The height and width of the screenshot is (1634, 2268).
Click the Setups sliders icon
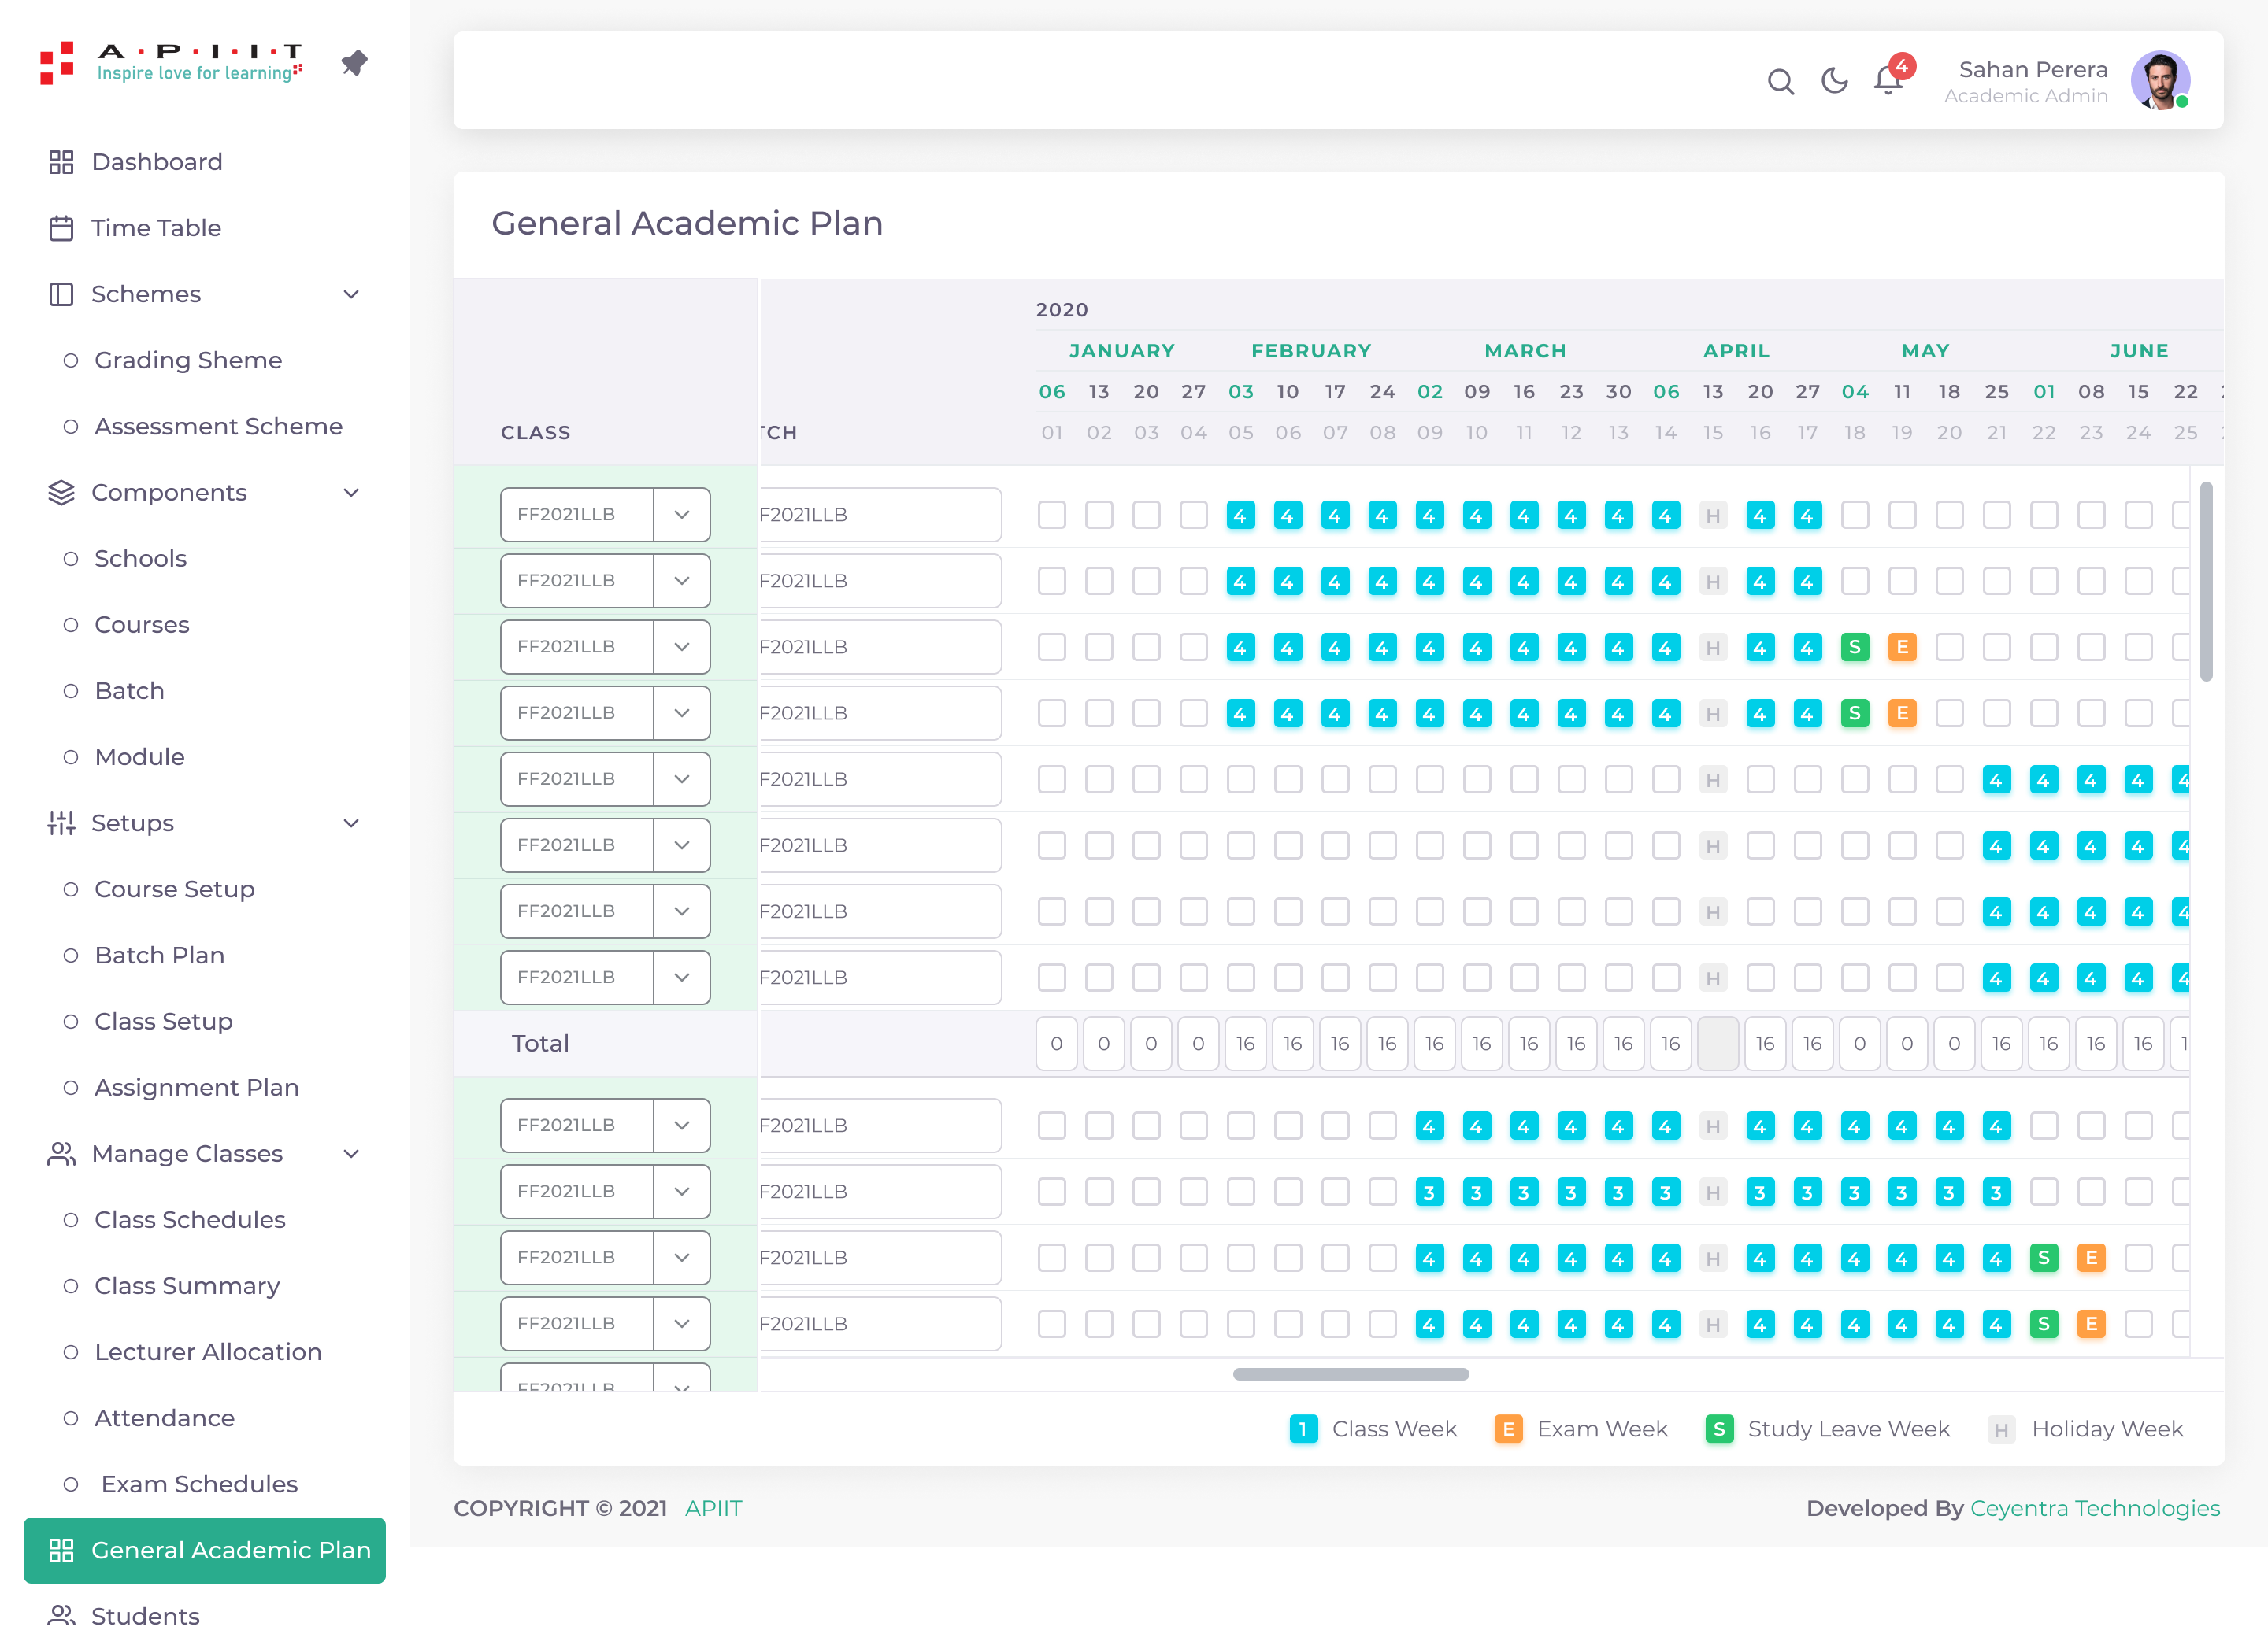coord(61,823)
